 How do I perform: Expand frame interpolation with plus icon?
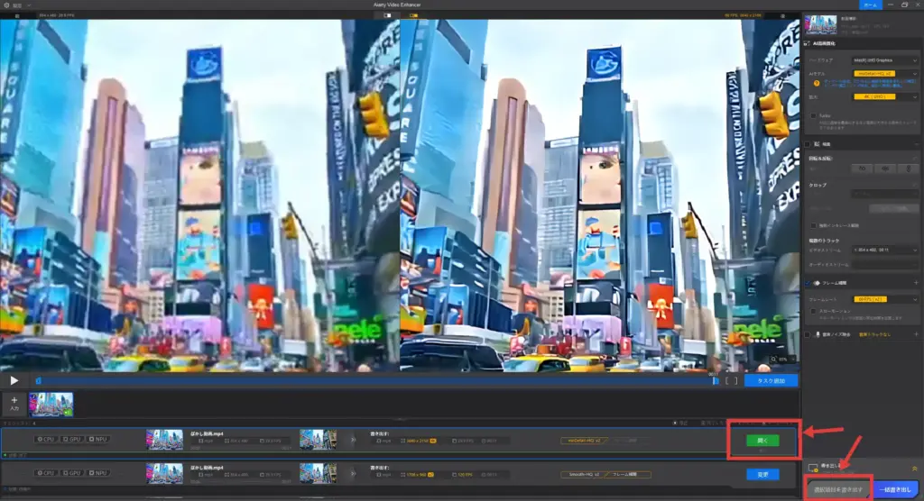click(x=916, y=283)
